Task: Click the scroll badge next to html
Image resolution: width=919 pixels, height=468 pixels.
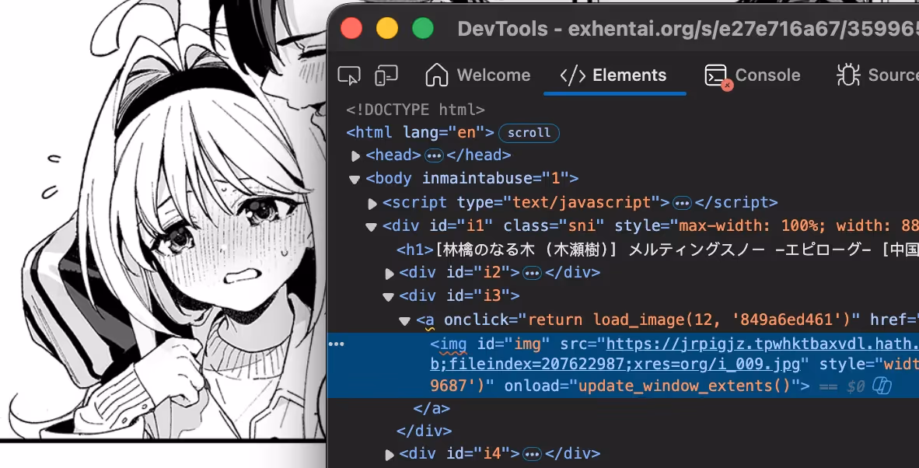Action: tap(529, 133)
